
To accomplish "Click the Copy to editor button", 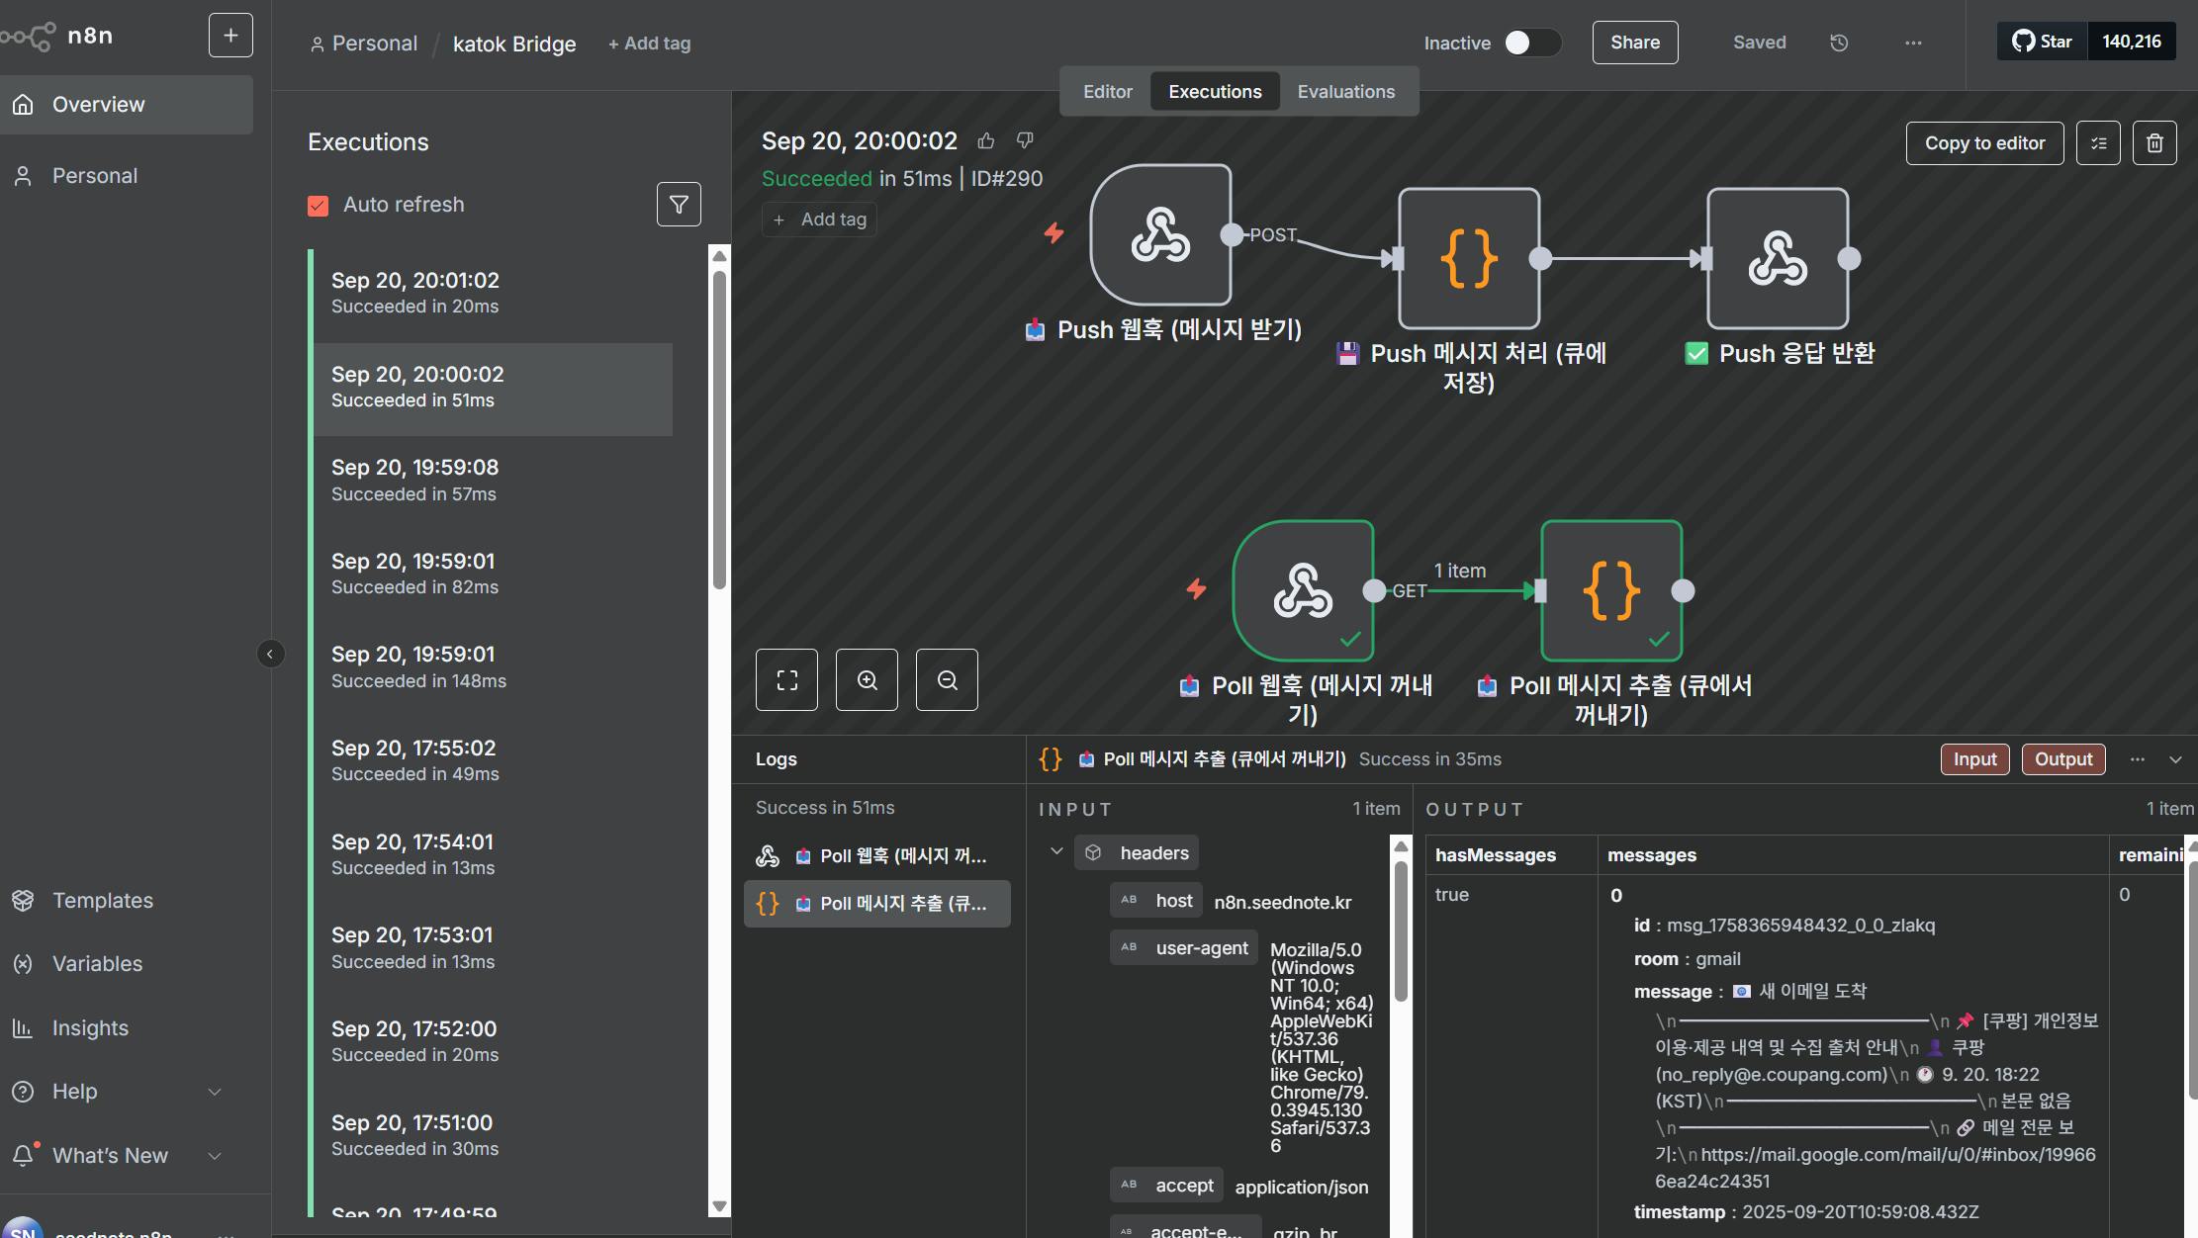I will [x=1984, y=143].
